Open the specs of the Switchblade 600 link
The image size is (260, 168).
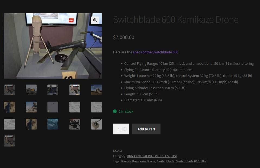point(156,52)
